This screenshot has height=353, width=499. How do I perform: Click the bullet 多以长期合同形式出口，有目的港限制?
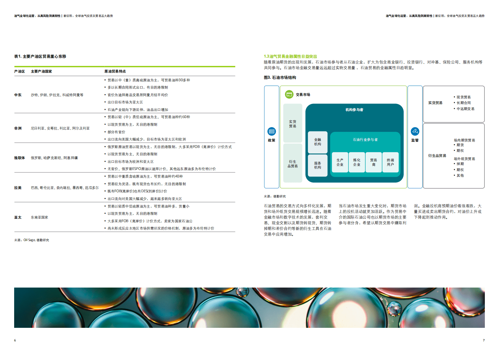coord(138,87)
